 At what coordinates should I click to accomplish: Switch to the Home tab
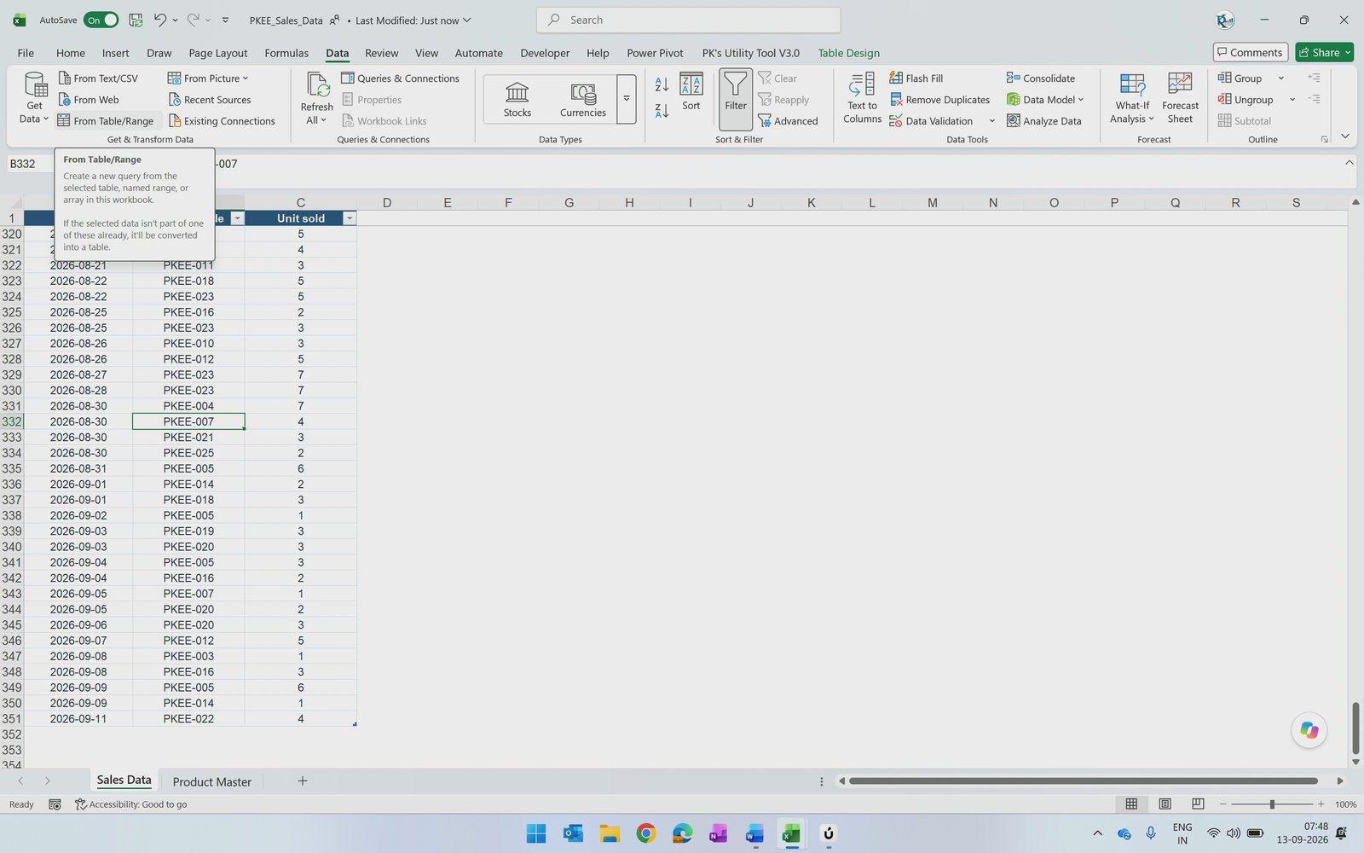[x=71, y=52]
